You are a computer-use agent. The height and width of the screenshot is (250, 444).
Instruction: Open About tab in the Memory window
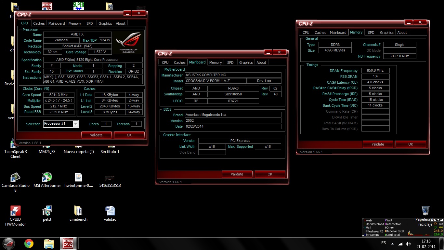(402, 33)
